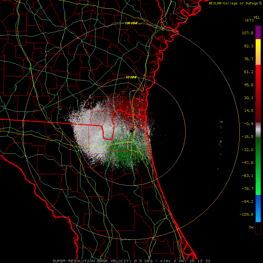Select the 50 NMI range ring label
This screenshot has height=263, width=263.
pos(131,77)
